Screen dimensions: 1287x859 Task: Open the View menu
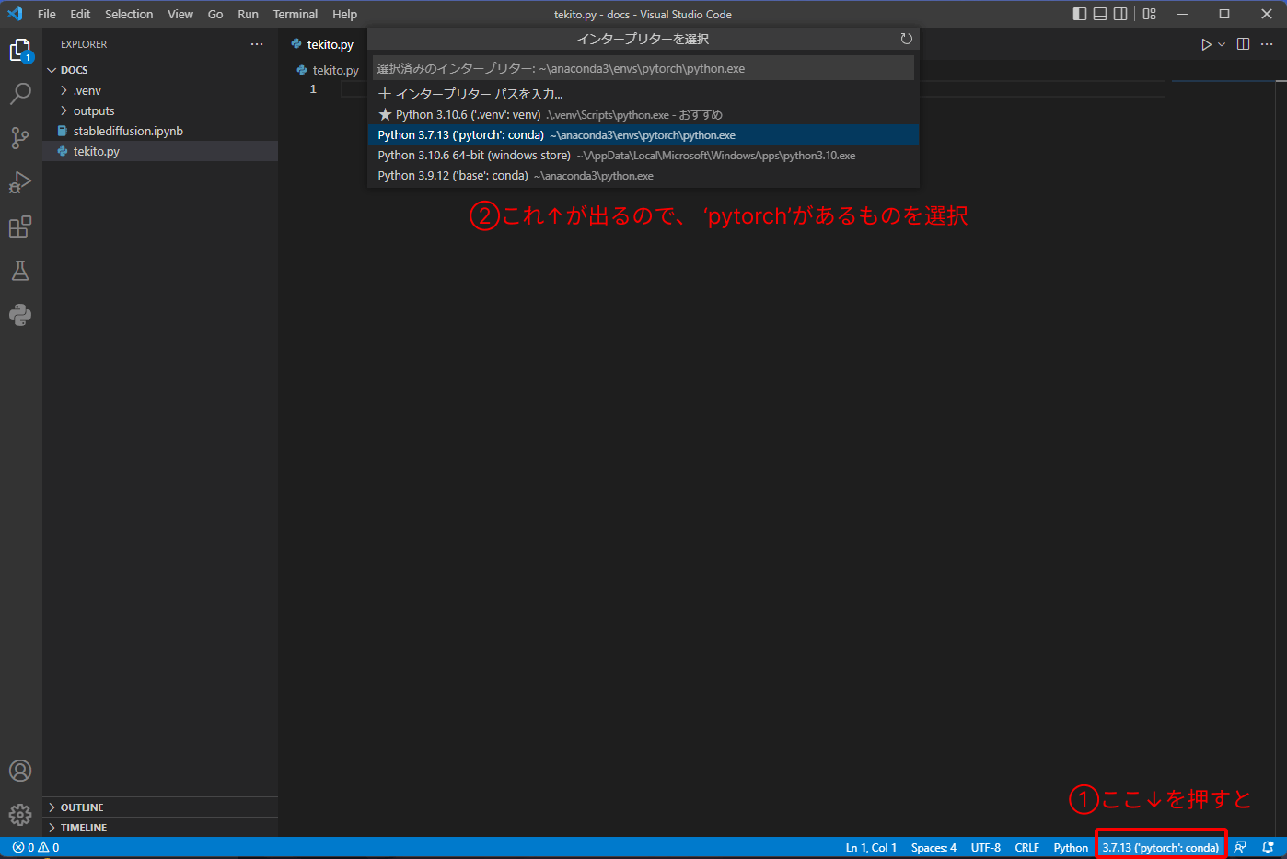pyautogui.click(x=180, y=14)
